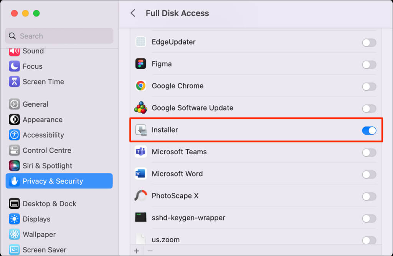Image resolution: width=393 pixels, height=256 pixels.
Task: Enable PhotoScape X access toggle
Action: (x=369, y=197)
